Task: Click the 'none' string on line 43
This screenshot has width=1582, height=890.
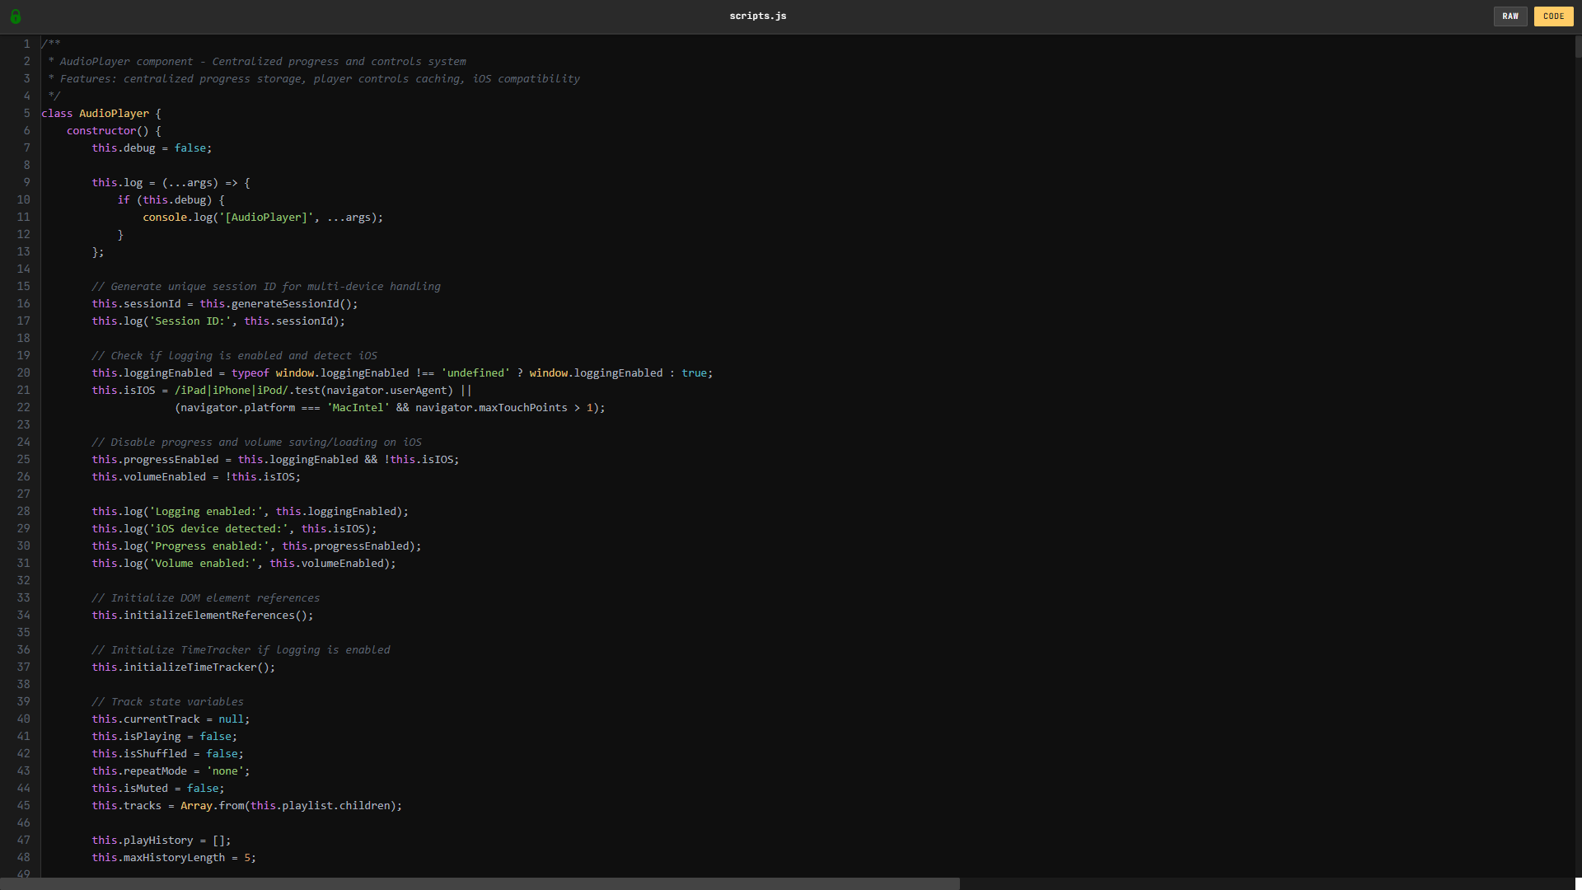Action: click(225, 771)
